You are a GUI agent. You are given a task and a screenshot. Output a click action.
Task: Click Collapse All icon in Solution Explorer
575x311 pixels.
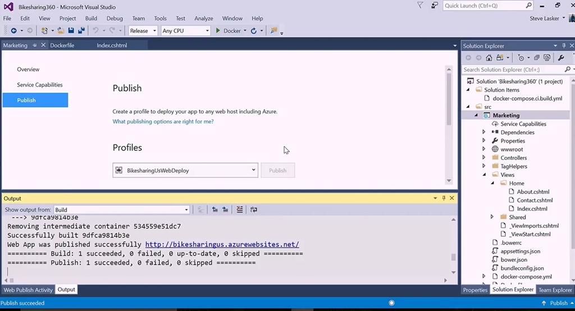click(537, 58)
